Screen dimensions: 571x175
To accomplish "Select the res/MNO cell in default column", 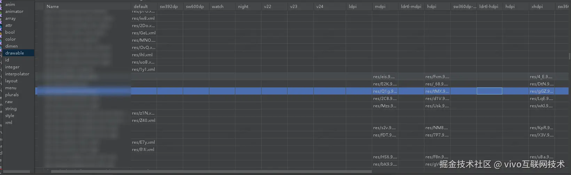I will pyautogui.click(x=144, y=40).
